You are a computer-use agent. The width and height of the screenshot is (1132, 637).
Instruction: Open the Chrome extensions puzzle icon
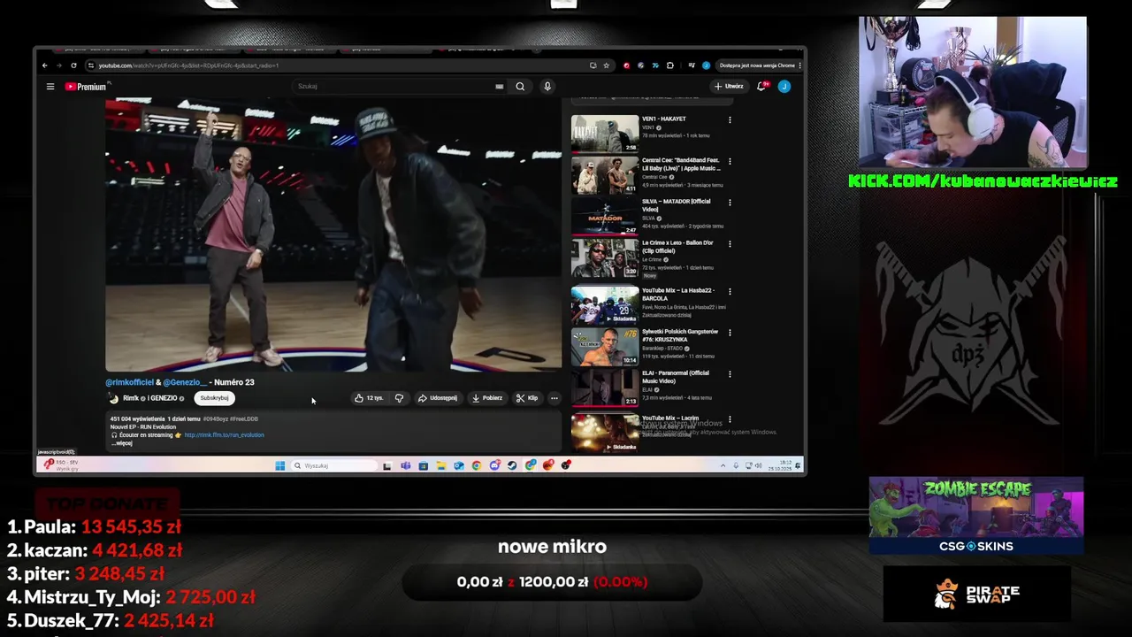pyautogui.click(x=669, y=65)
